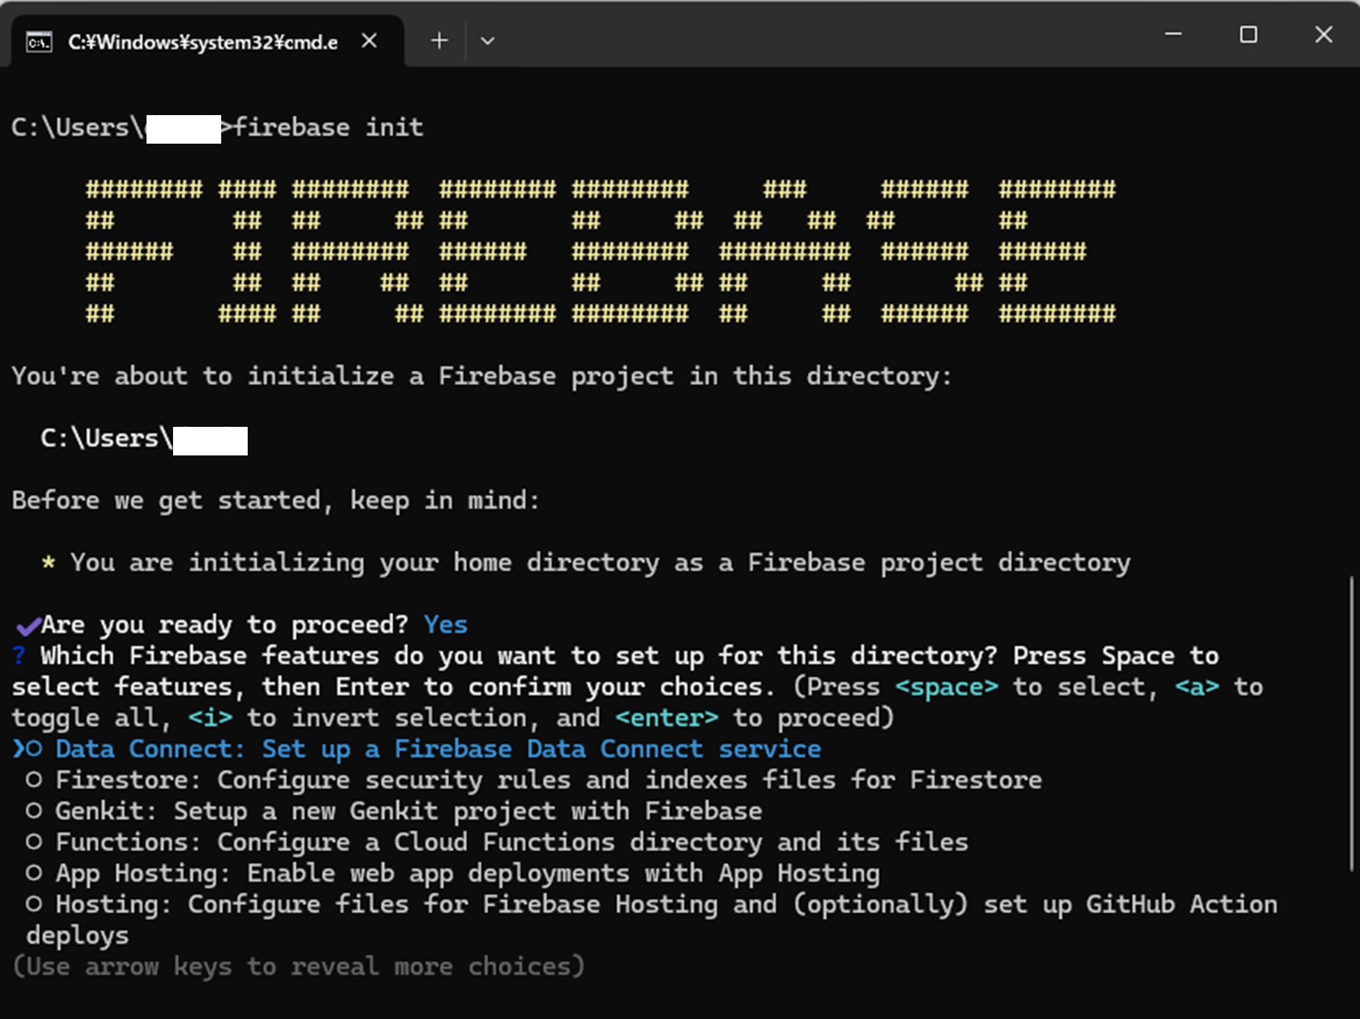Screen dimensions: 1360x1019
Task: Toggle the Firestore feature circle
Action: pos(34,780)
